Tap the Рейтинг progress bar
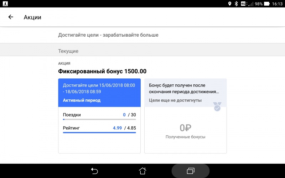 point(99,132)
